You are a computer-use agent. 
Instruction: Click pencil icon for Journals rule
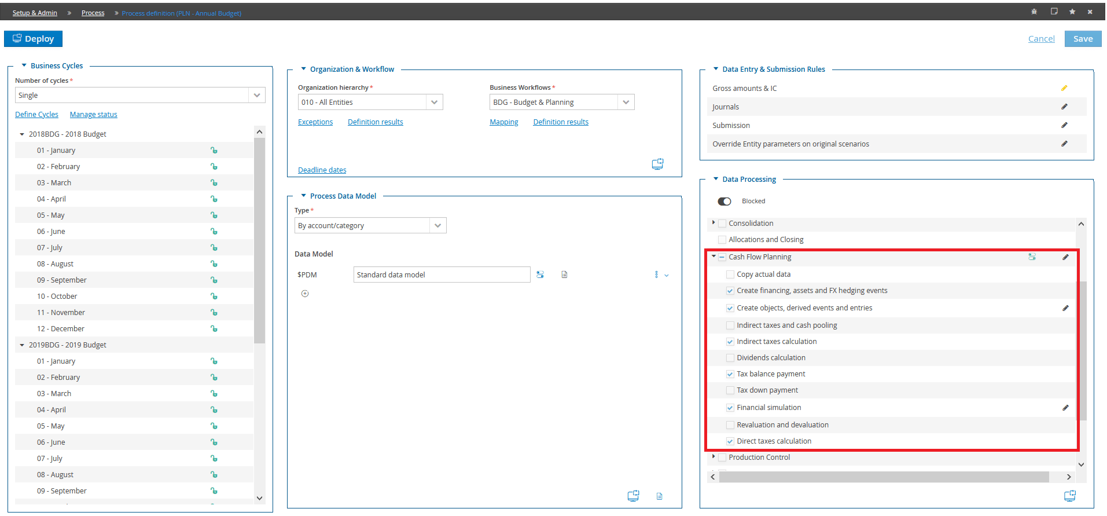point(1064,107)
